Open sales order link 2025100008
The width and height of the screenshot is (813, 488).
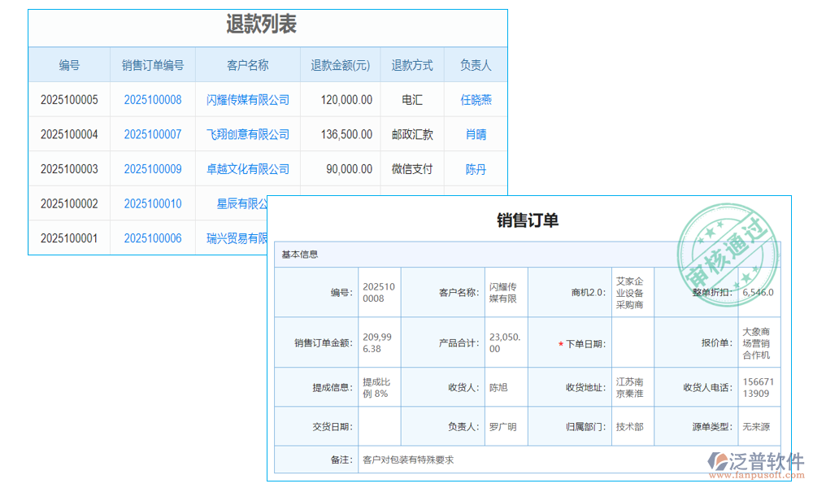[x=152, y=99]
